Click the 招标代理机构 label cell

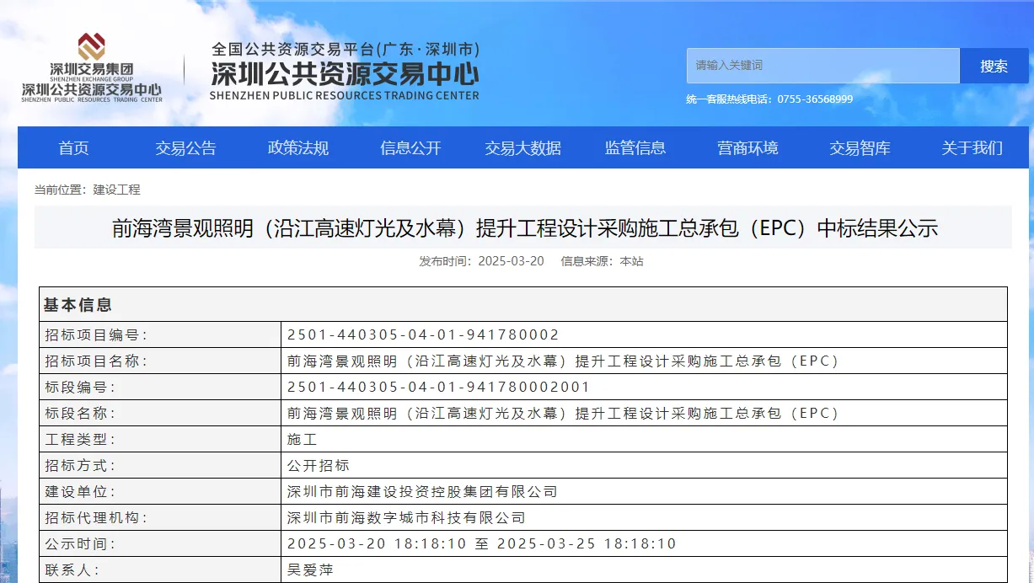160,517
